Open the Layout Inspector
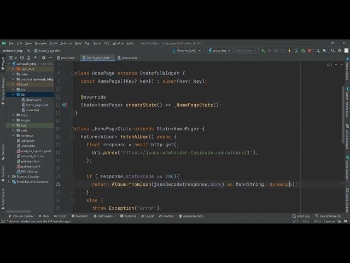This screenshot has width=350, height=263. [328, 216]
